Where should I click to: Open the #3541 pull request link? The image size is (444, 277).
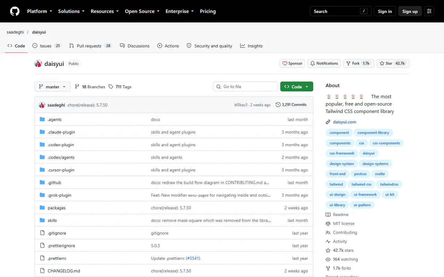[x=193, y=258]
